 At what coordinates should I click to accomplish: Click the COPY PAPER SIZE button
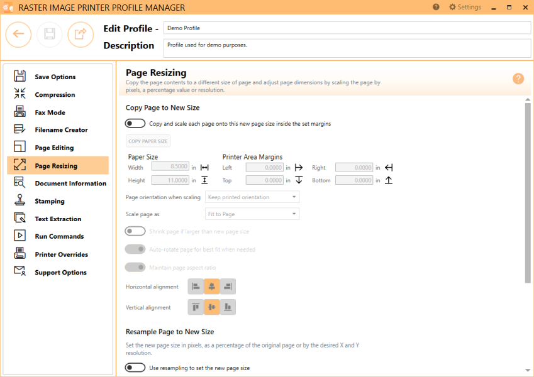click(148, 141)
